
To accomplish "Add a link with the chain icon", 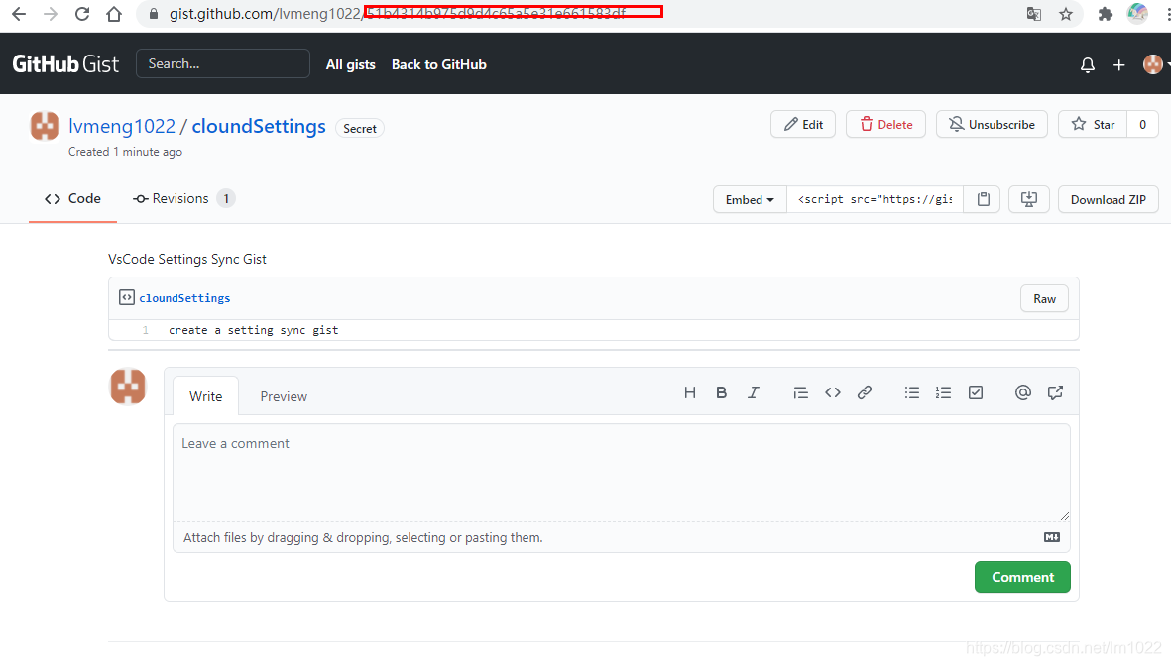I will coord(864,392).
